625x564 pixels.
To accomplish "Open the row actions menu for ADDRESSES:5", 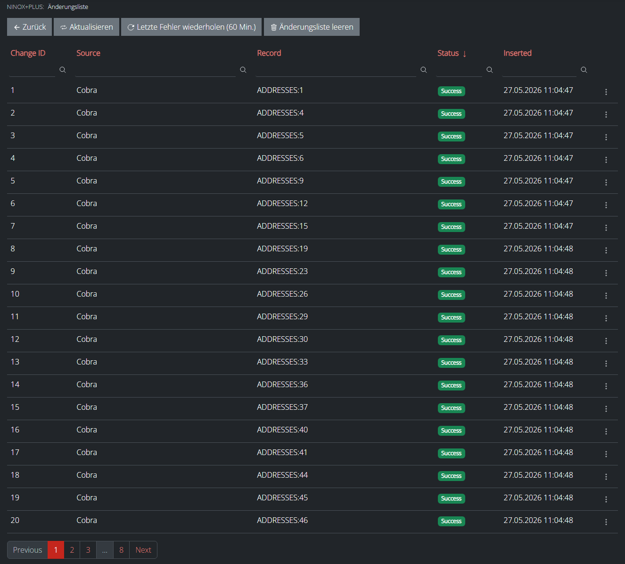I will 606,137.
